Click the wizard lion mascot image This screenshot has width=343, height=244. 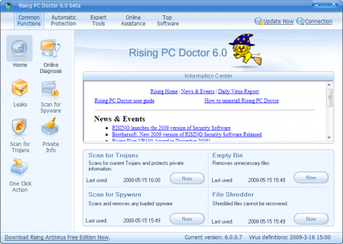click(246, 50)
